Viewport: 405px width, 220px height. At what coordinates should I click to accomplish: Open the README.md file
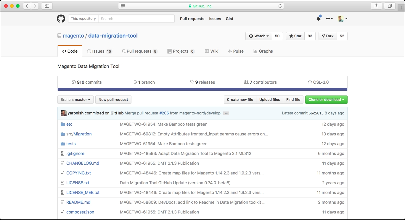(x=78, y=202)
